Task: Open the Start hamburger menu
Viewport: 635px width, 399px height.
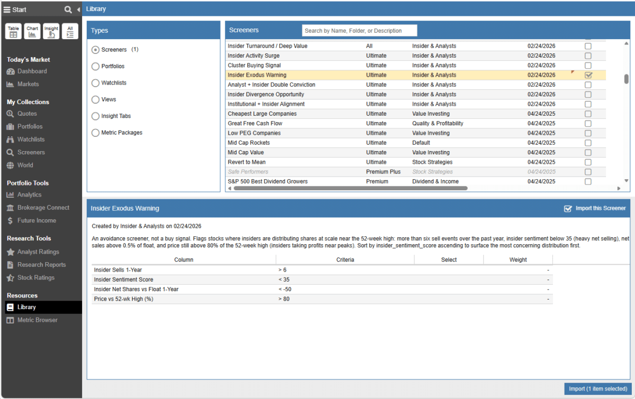Action: 7,10
